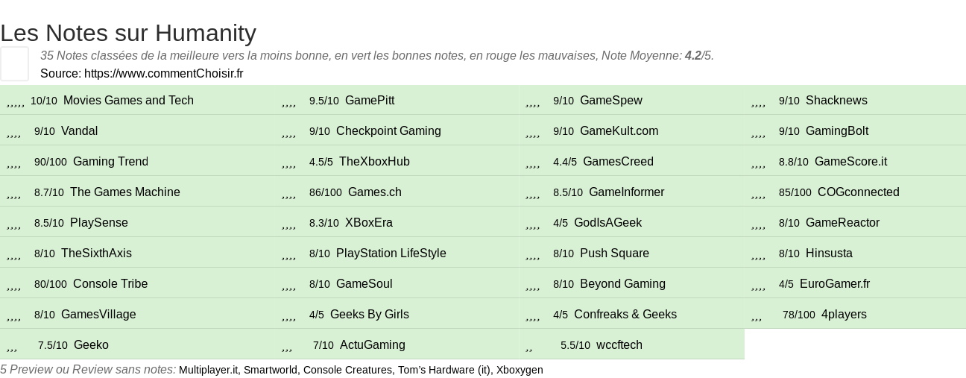This screenshot has width=966, height=378.
Task: Open the Shacknews review
Action: [x=836, y=101]
